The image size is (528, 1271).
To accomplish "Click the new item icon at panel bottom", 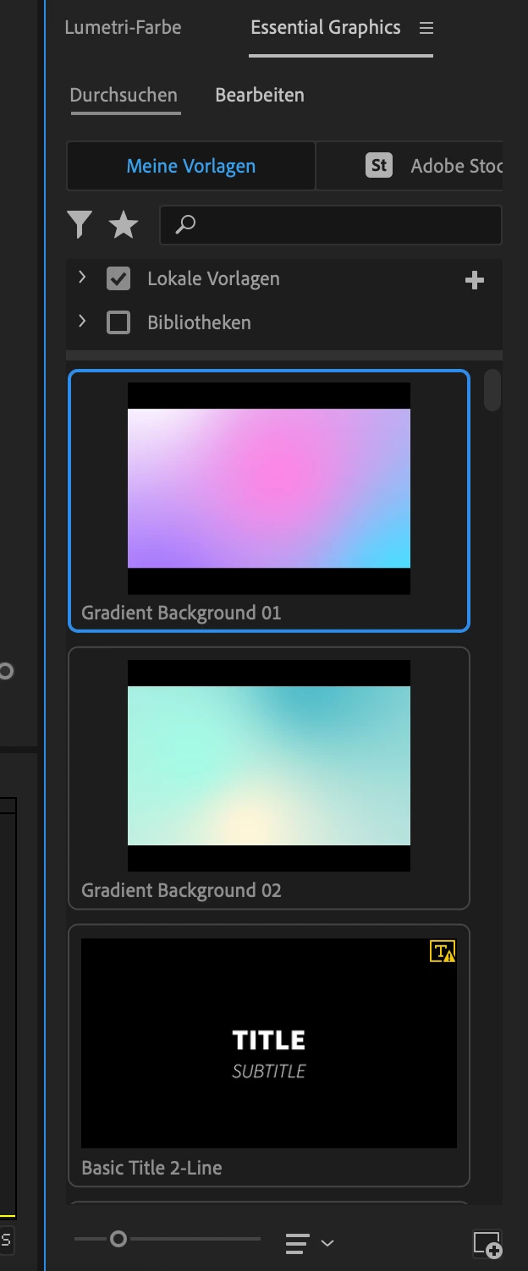I will [487, 1243].
